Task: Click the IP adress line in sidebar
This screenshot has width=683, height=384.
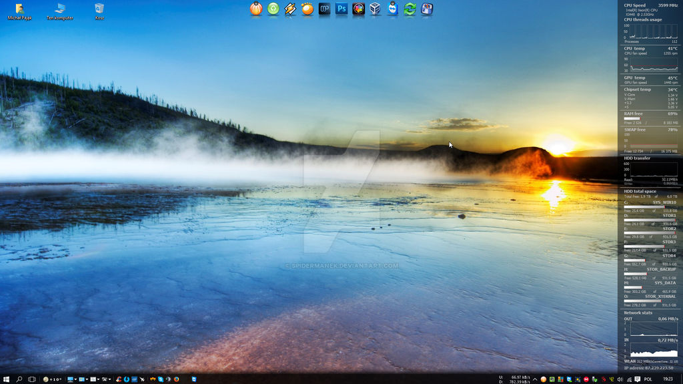Action: (648, 368)
